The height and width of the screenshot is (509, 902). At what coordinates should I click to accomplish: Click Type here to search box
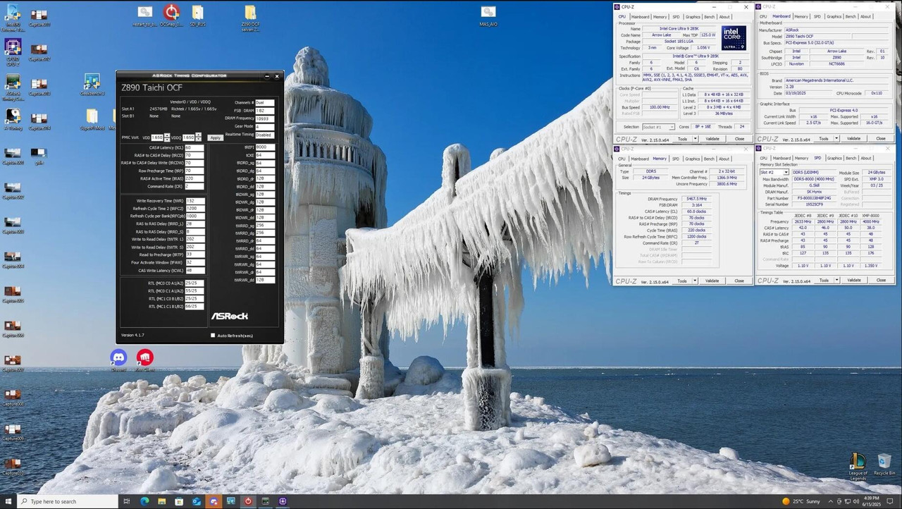68,501
